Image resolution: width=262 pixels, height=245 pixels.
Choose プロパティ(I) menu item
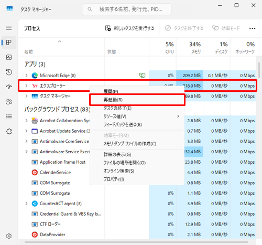click(x=137, y=179)
